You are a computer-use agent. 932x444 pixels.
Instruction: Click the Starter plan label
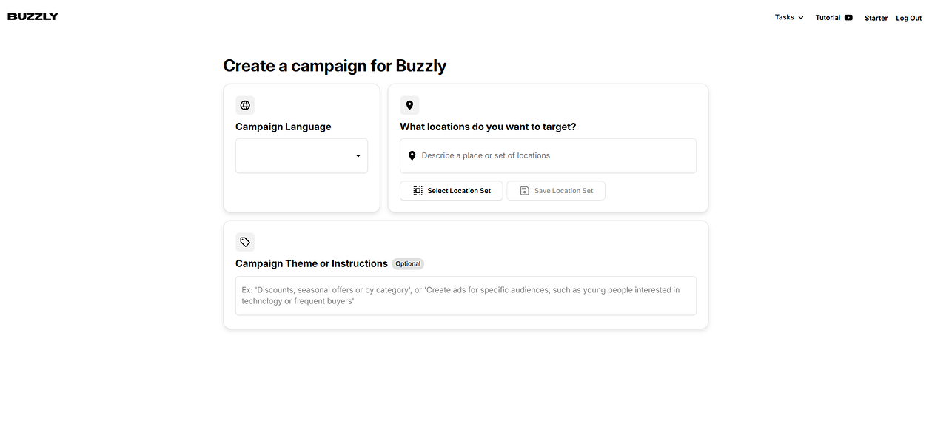tap(876, 17)
